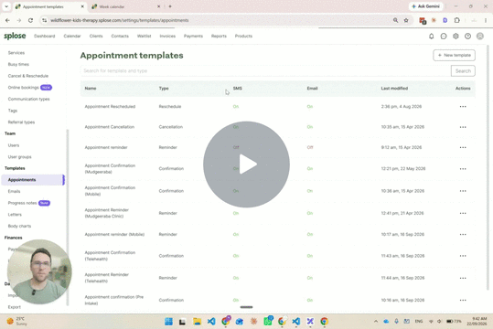Open actions for Appointment Reminder (Telehealth)
This screenshot has width=493, height=329.
click(x=463, y=278)
